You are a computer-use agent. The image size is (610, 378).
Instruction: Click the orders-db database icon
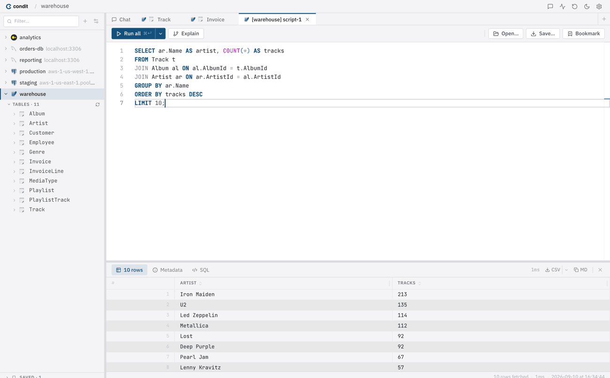(14, 49)
